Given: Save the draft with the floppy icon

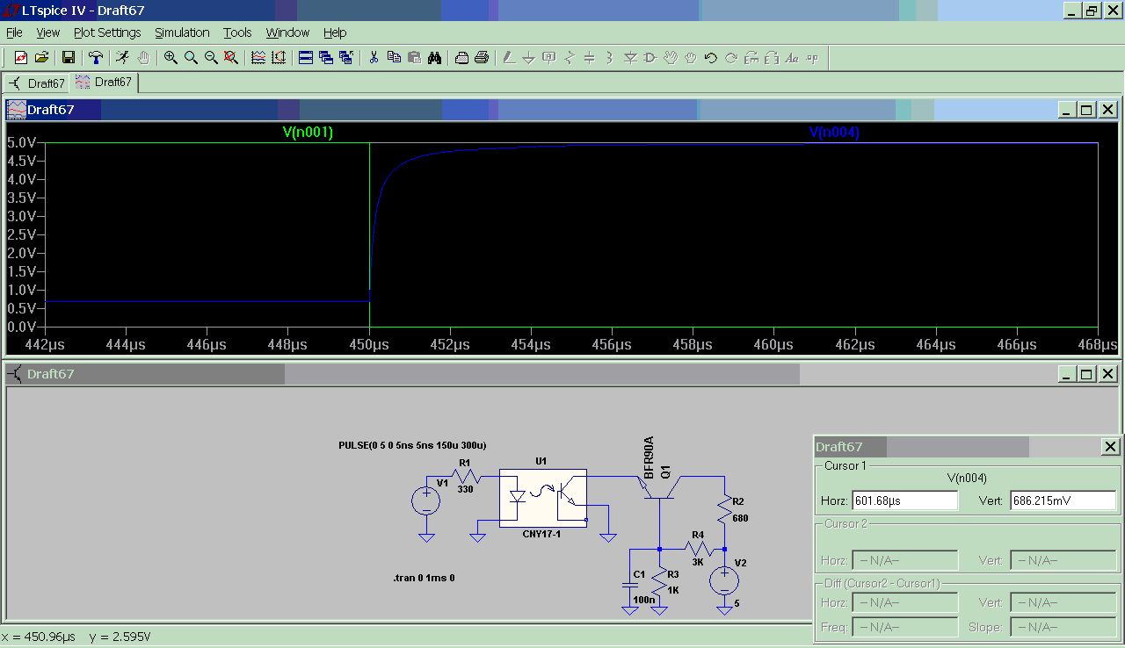Looking at the screenshot, I should [68, 58].
